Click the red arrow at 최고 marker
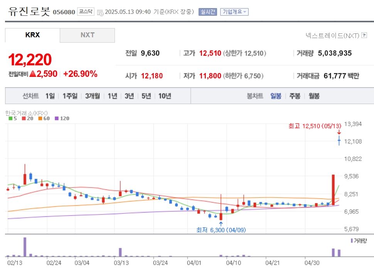 click(339, 132)
